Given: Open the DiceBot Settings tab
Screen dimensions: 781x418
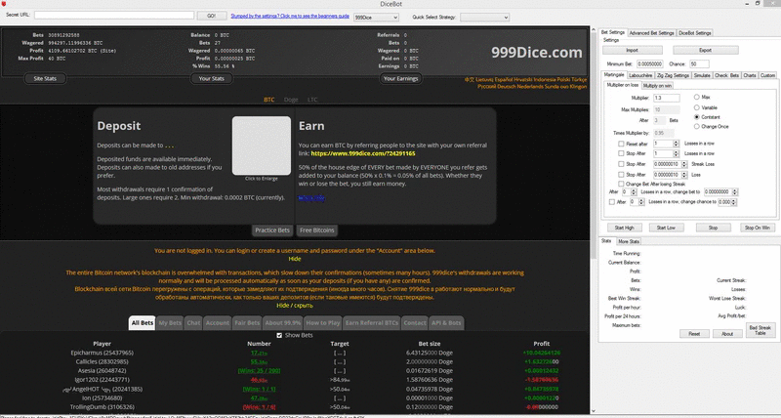Looking at the screenshot, I should 695,33.
